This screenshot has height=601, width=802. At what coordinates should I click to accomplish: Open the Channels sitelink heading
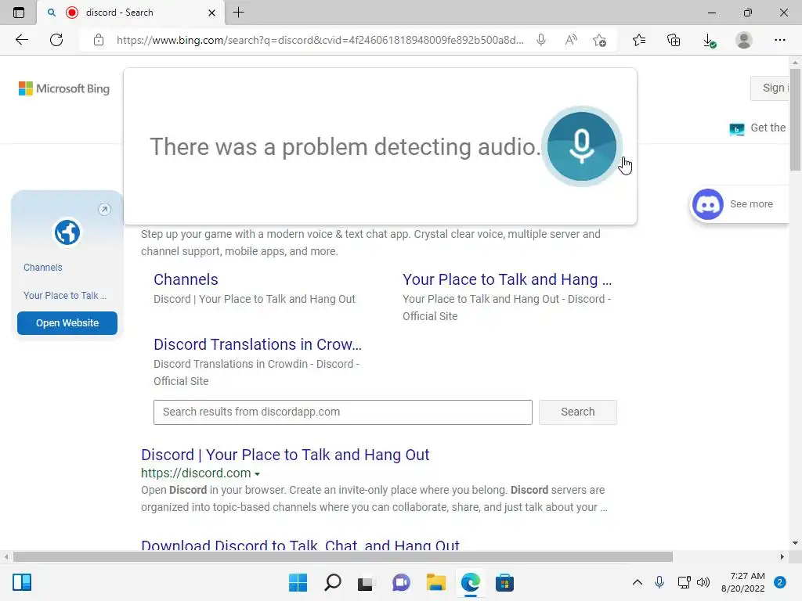click(186, 279)
